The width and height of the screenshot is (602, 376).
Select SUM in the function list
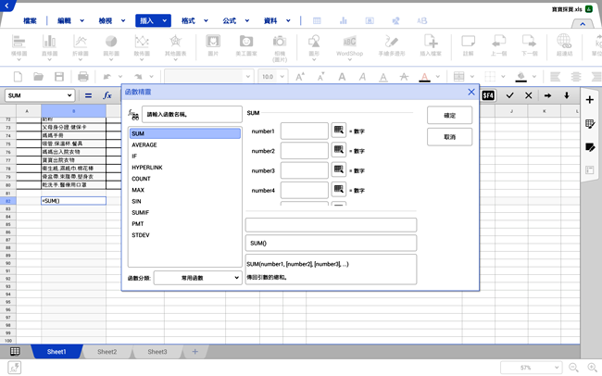185,133
